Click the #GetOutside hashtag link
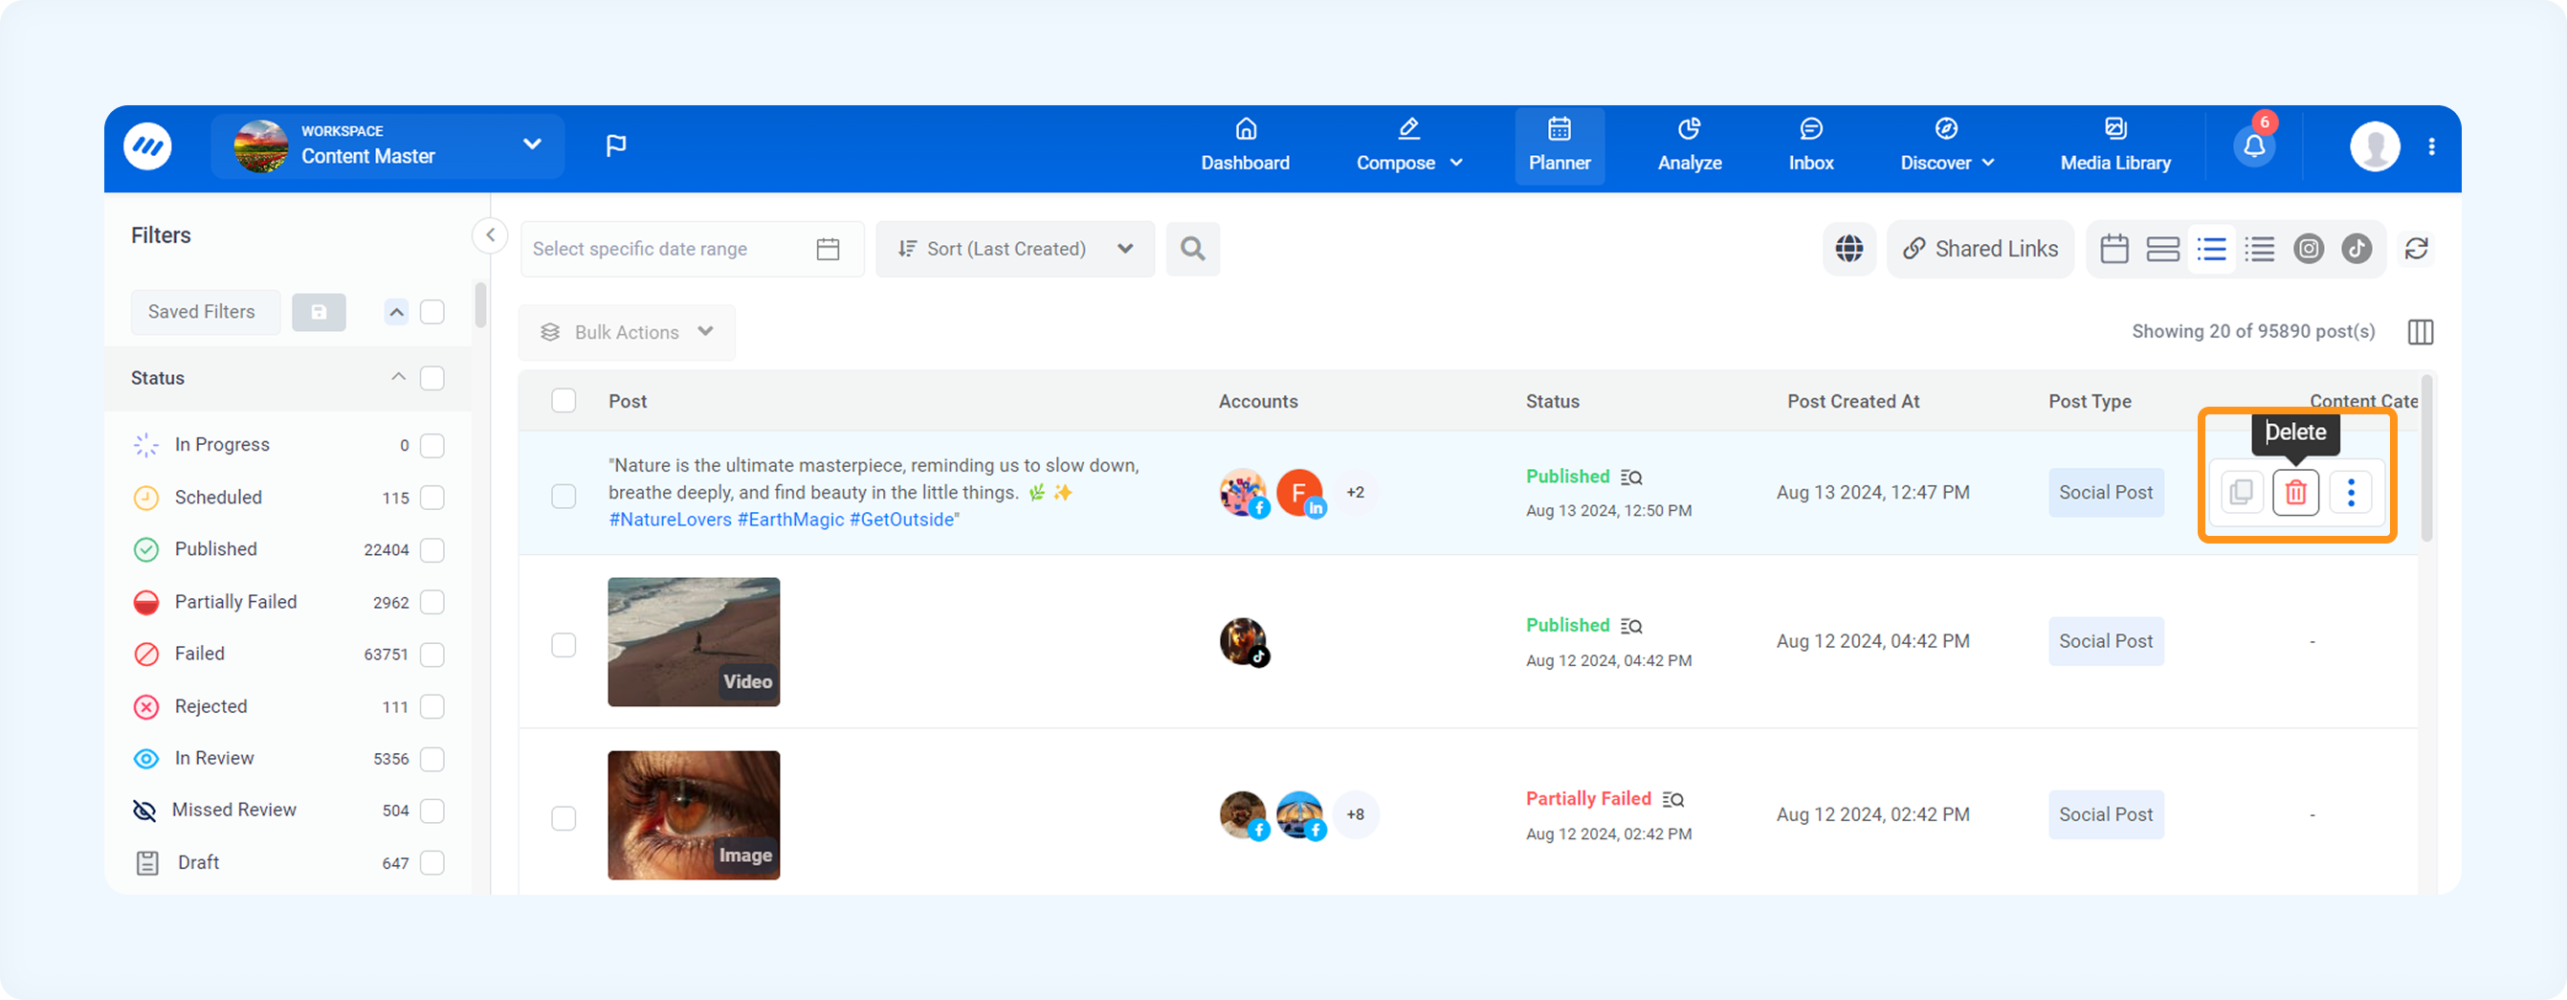The image size is (2567, 1000). click(x=902, y=520)
